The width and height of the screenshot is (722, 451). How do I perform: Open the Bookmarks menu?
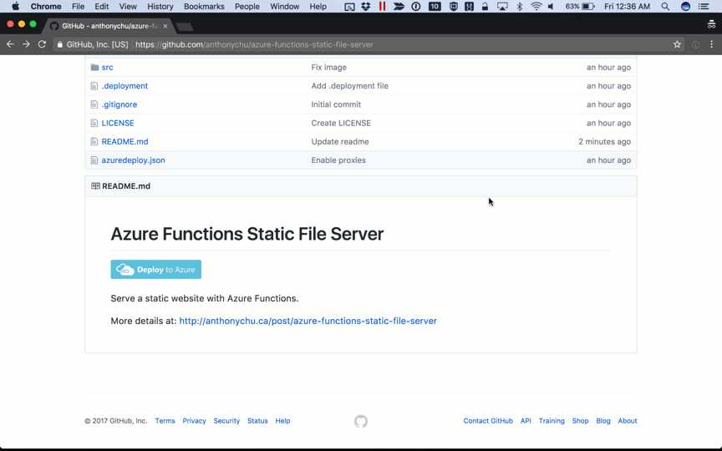click(x=204, y=7)
